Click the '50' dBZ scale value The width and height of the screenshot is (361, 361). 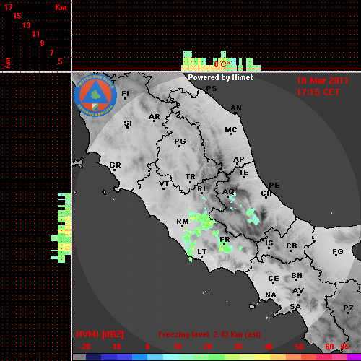click(299, 347)
